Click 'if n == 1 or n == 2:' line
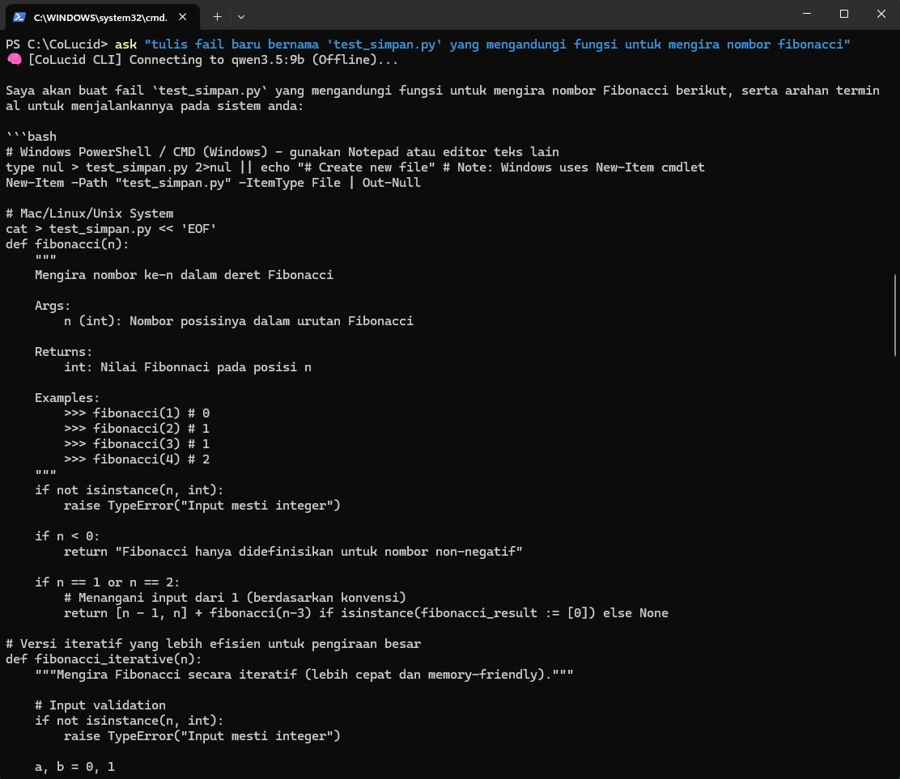 (107, 582)
